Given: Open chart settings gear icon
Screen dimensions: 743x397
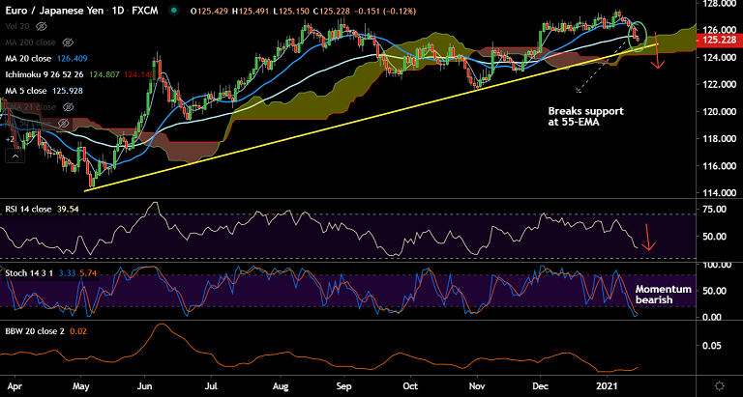Looking at the screenshot, I should click(720, 384).
